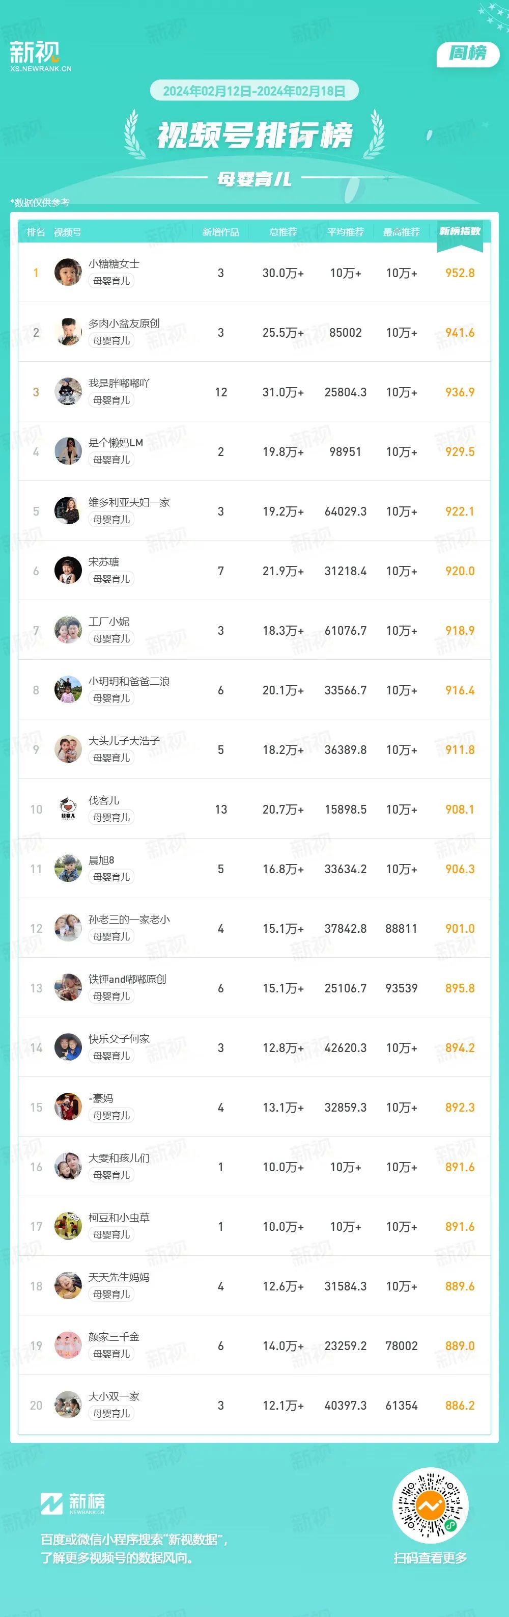The image size is (509, 1617).
Task: Select the 总推荐 column header
Action: [282, 232]
